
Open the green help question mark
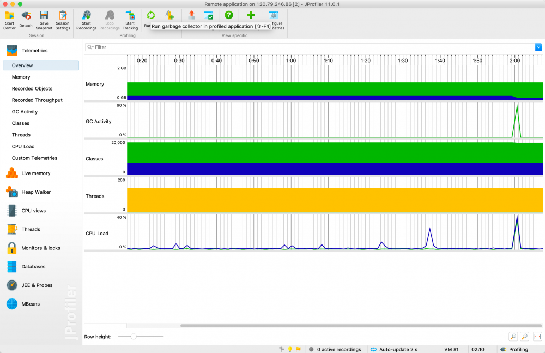coord(229,15)
